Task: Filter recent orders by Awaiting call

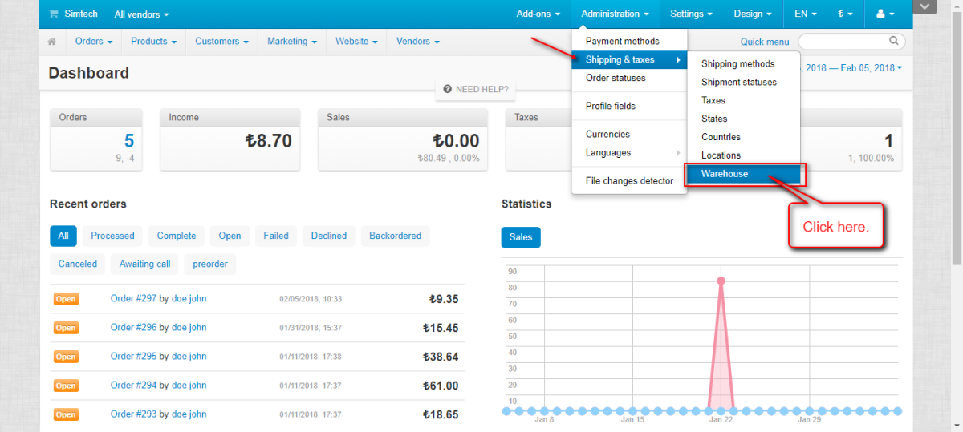Action: (x=145, y=264)
